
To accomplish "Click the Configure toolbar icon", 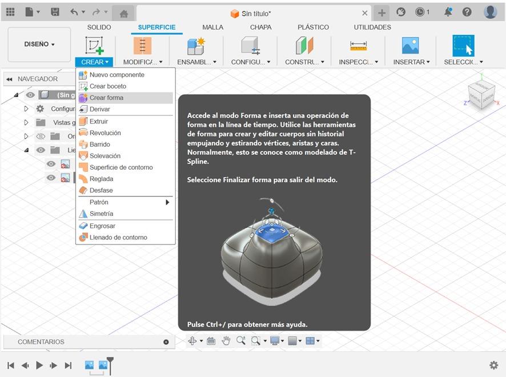I will click(250, 46).
